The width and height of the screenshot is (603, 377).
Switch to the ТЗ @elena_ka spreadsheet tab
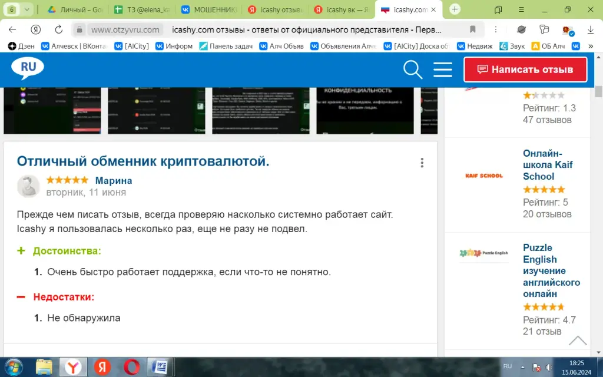point(143,9)
